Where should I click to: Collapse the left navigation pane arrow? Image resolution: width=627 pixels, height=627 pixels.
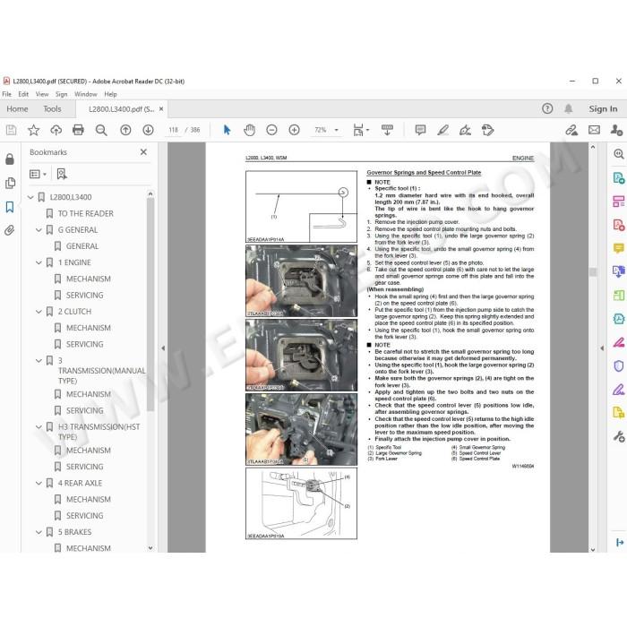tap(163, 348)
